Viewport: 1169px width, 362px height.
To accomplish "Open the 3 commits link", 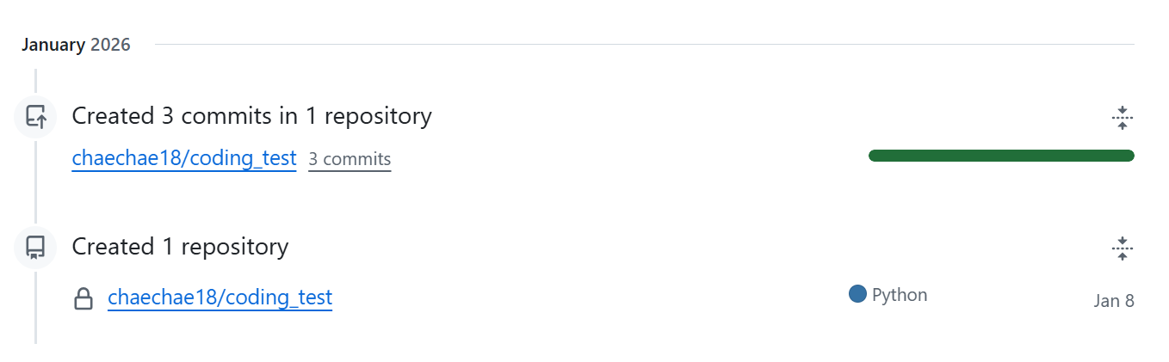I will coord(349,159).
